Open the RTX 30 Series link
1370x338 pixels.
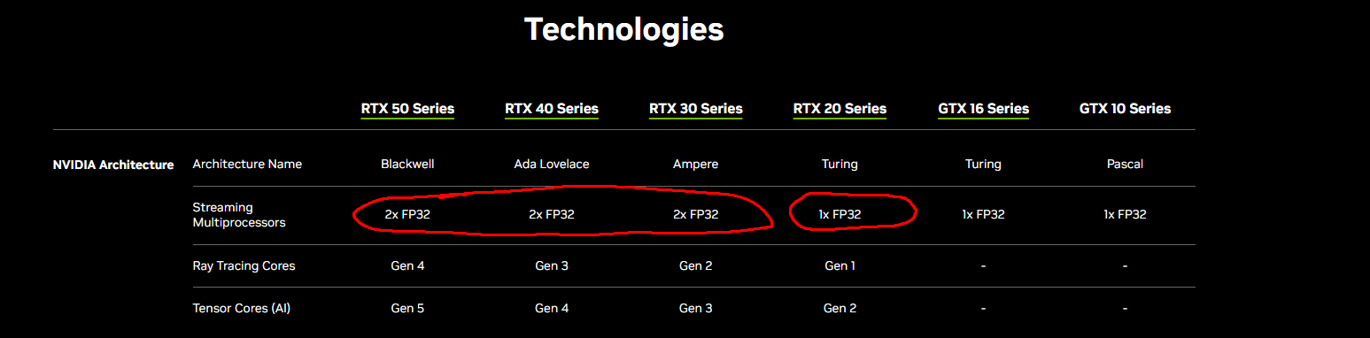pos(696,109)
